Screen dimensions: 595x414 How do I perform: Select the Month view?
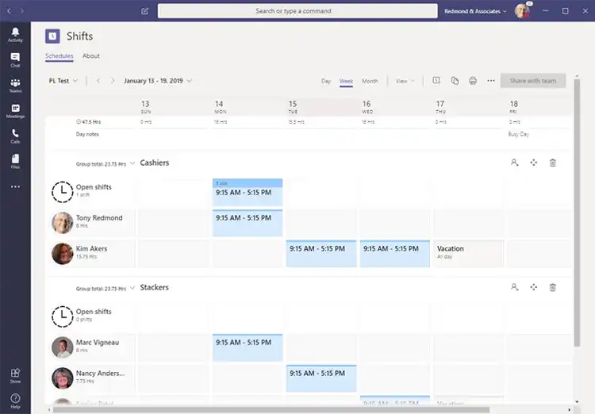pos(370,81)
